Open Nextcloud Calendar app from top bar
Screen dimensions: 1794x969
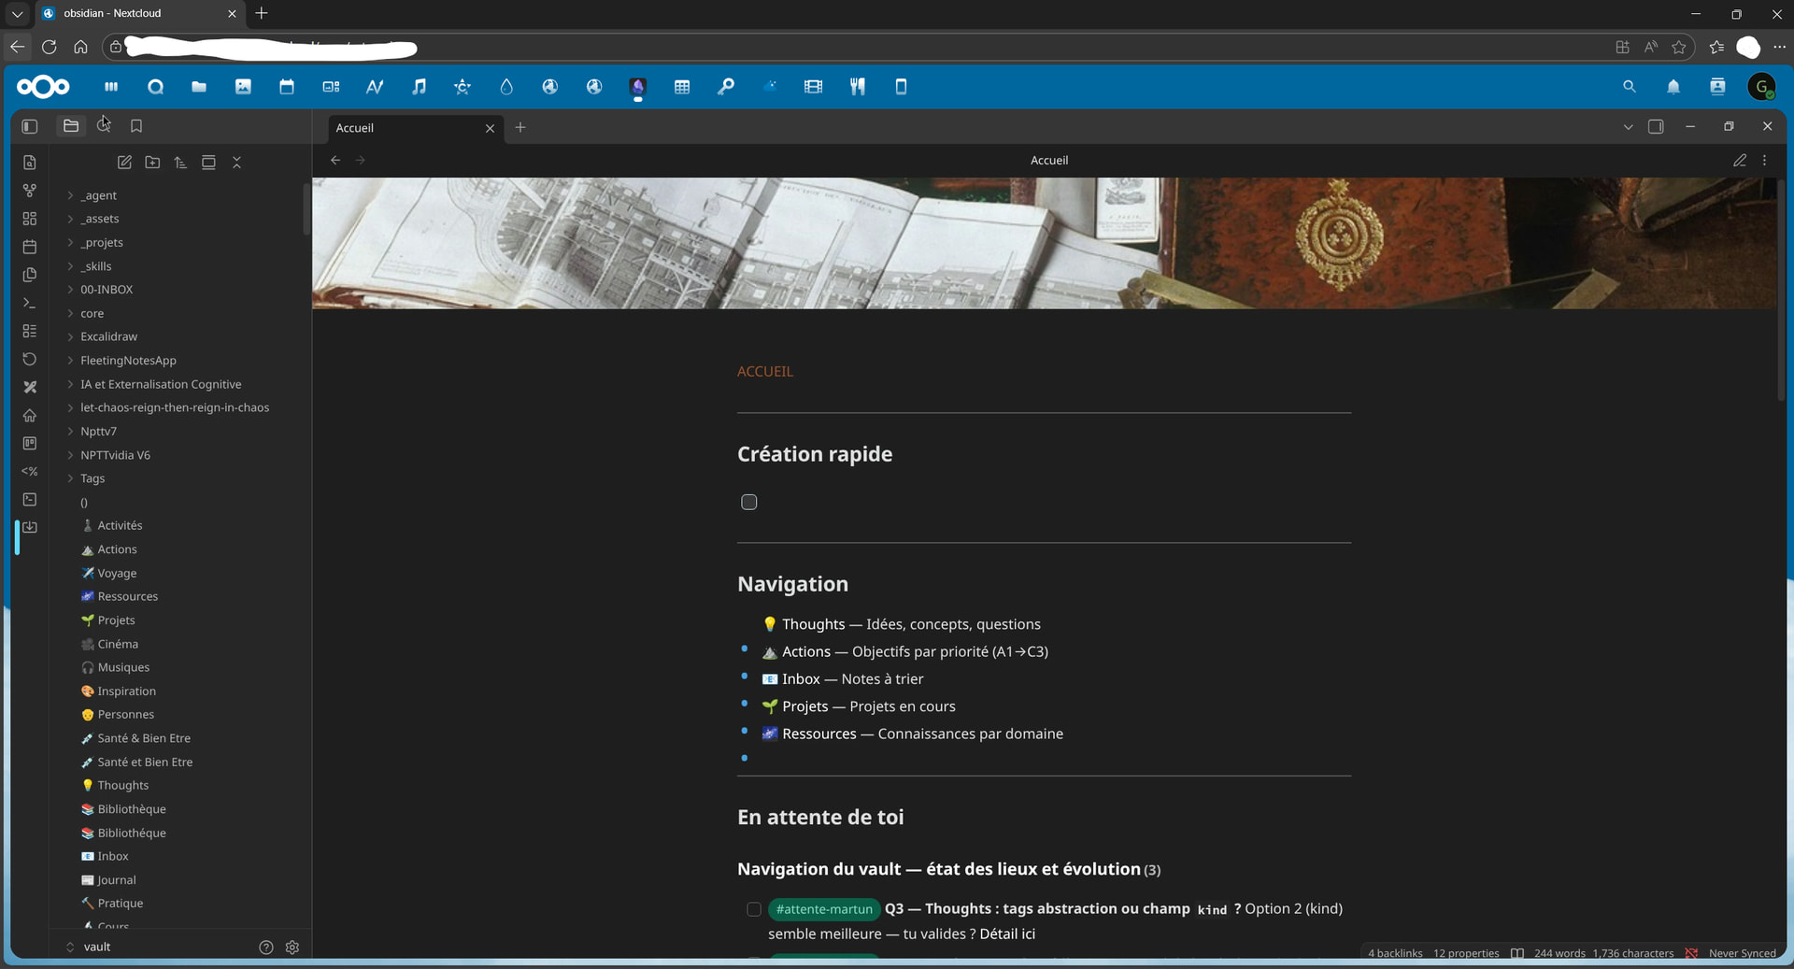pos(287,87)
